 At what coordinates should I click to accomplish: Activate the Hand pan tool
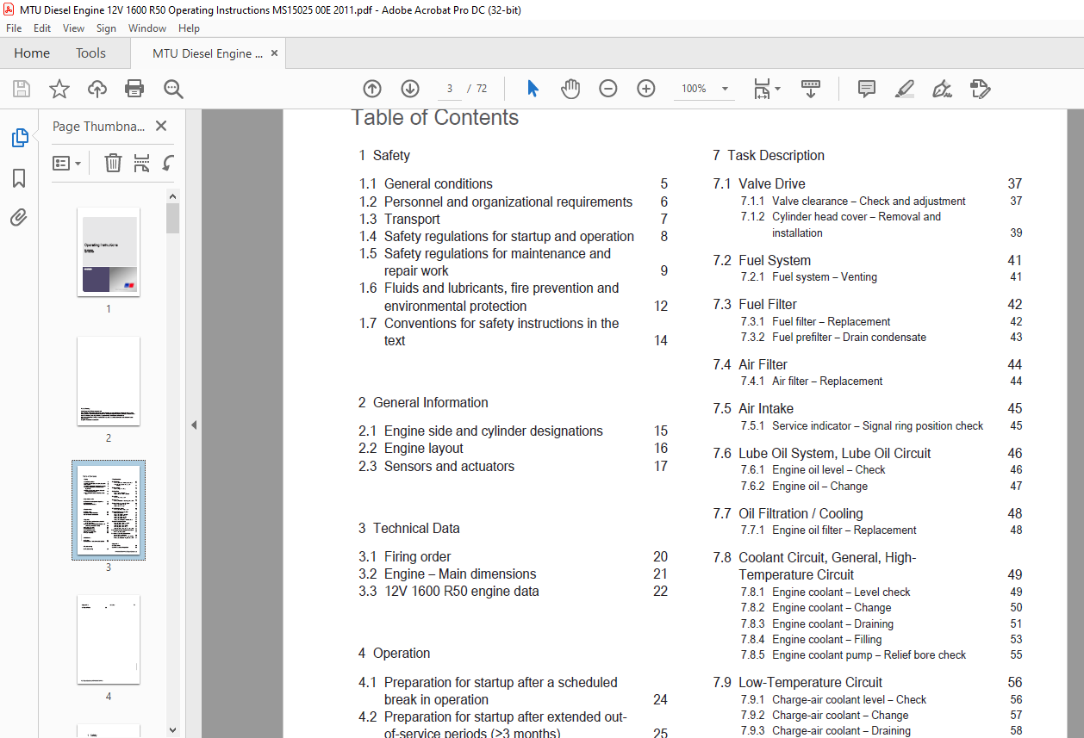[570, 89]
